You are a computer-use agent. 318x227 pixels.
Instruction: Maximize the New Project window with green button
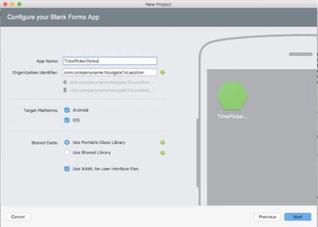click(x=20, y=4)
